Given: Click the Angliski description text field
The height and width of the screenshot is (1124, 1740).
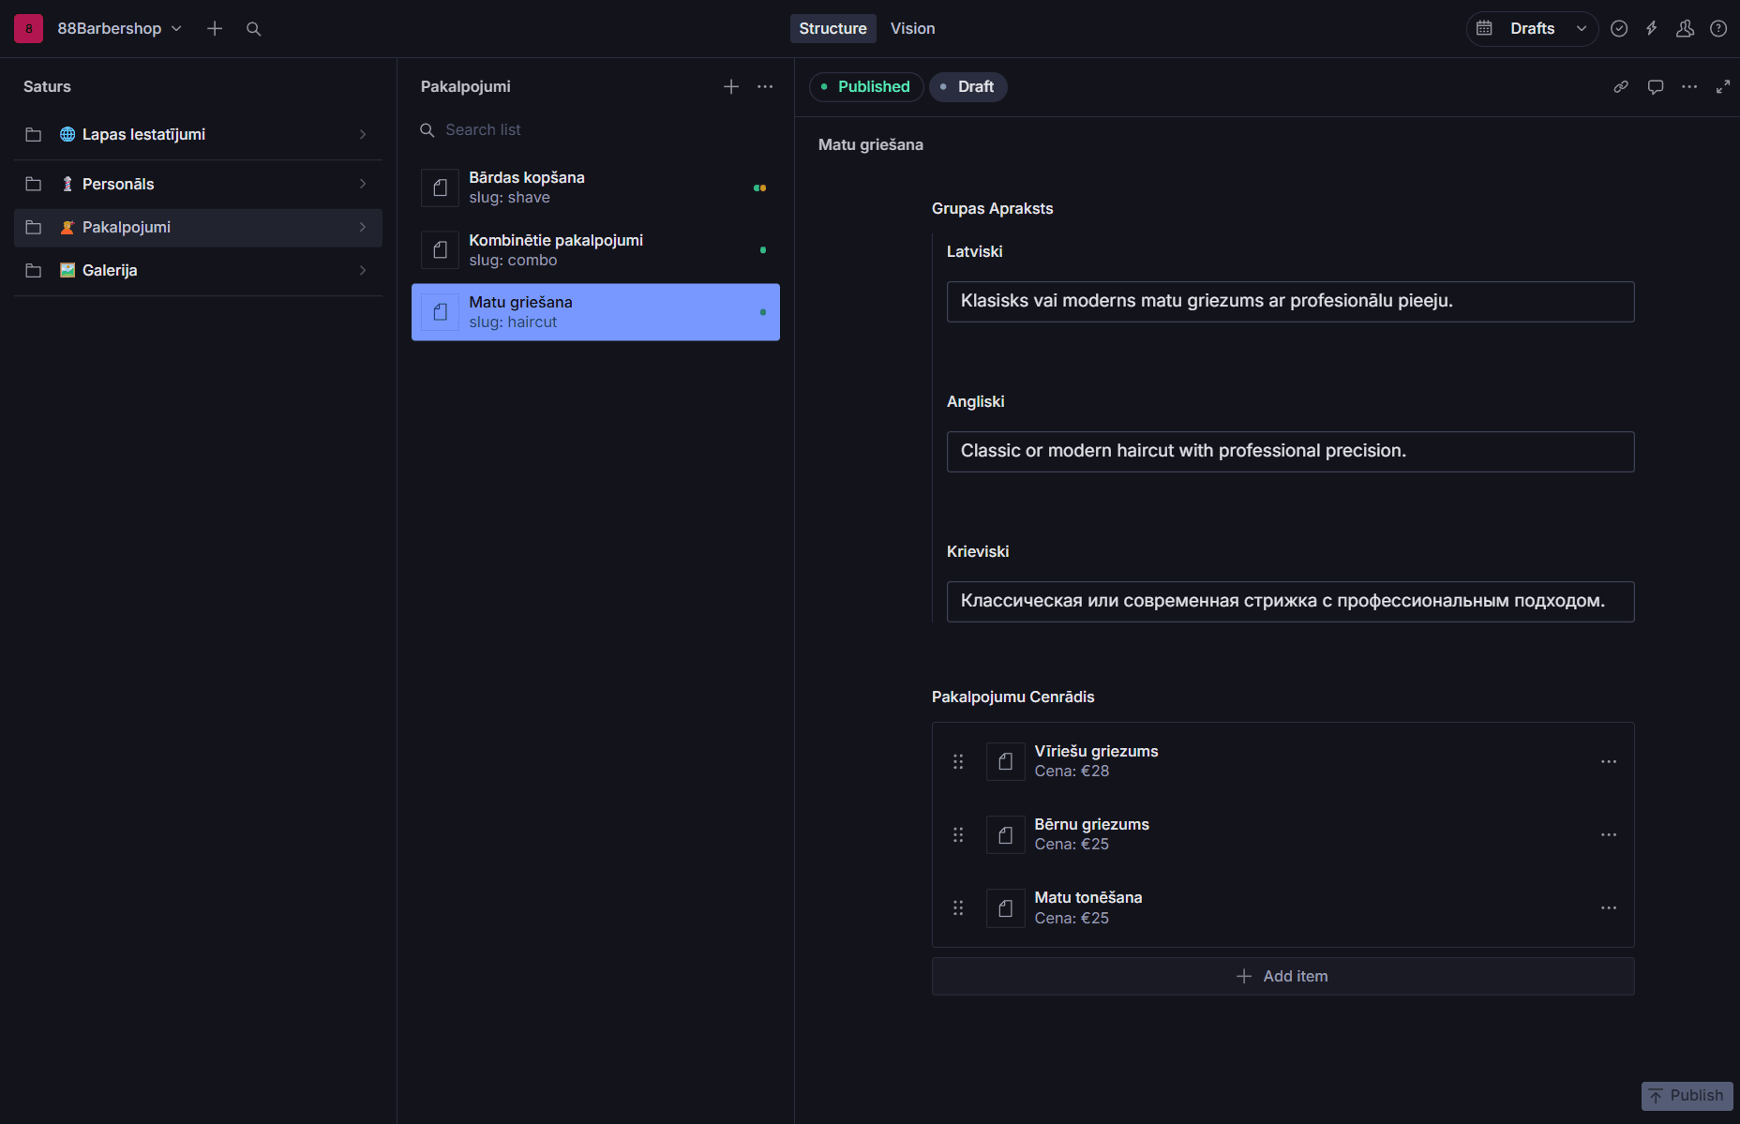Looking at the screenshot, I should pos(1290,451).
